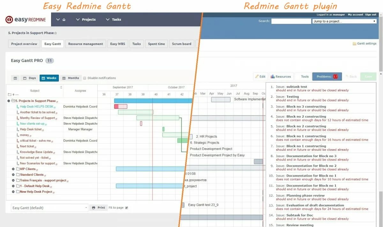Switch to the Project overview tab
Screen dimensions: 383x227
coord(24,44)
